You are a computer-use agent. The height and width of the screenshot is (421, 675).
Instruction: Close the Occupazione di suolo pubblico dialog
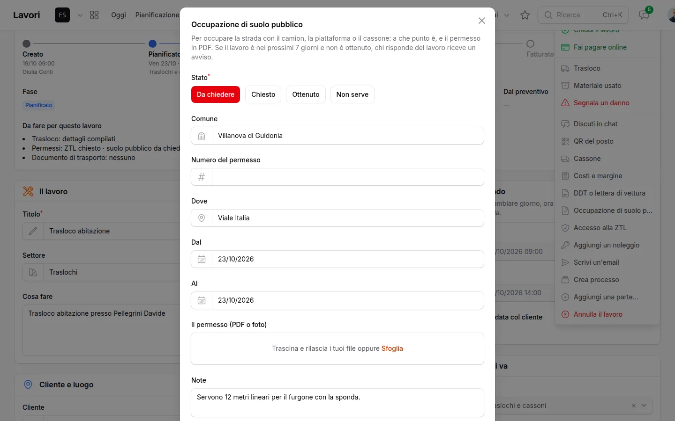click(481, 21)
